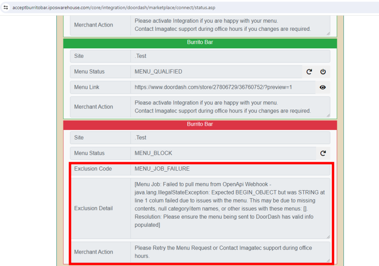Select the green Burrito Bar header
This screenshot has width=379, height=266.
click(x=200, y=43)
